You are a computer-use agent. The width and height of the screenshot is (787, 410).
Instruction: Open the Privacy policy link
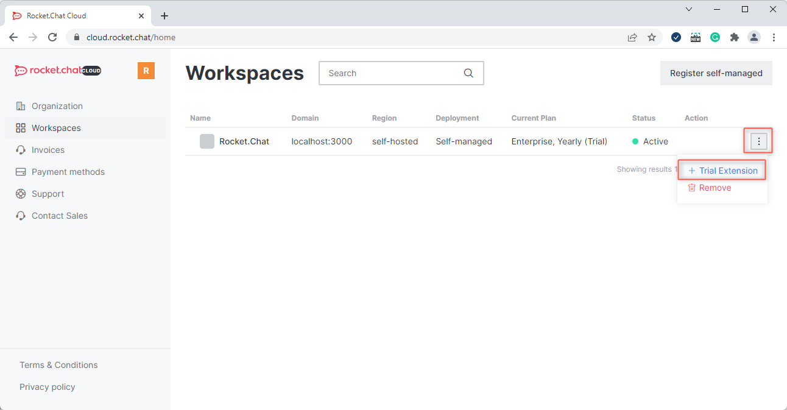pos(48,387)
